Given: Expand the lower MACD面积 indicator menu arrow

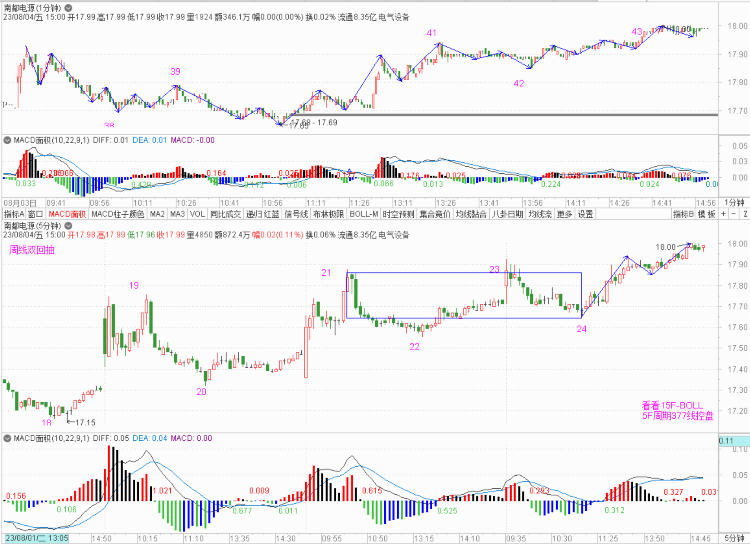Looking at the screenshot, I should point(7,438).
